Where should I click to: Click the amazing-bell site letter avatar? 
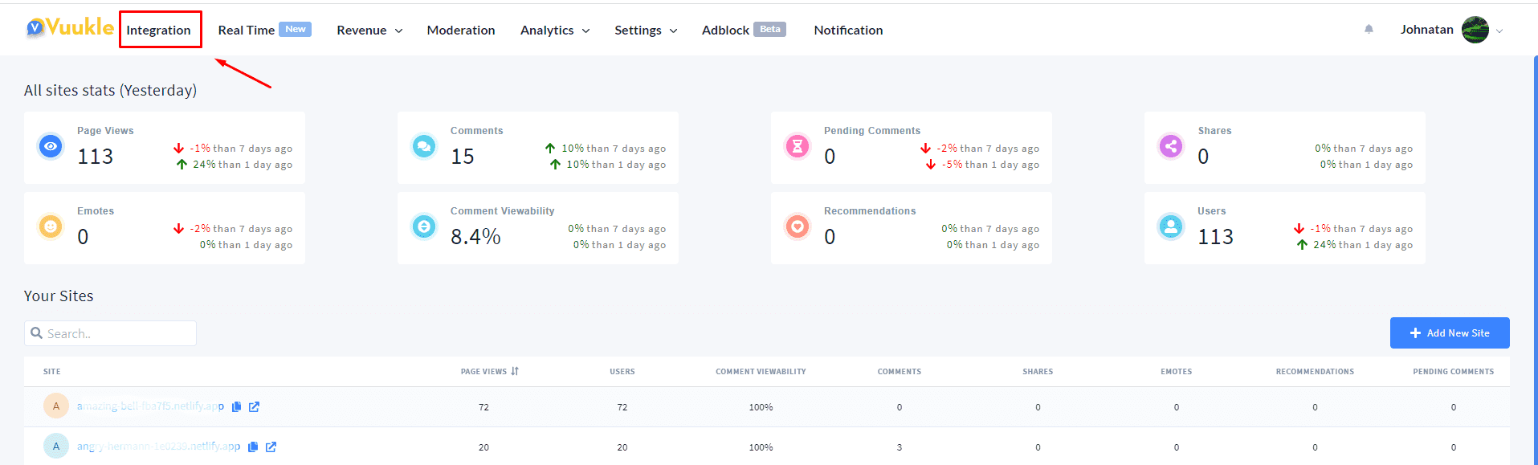tap(56, 406)
